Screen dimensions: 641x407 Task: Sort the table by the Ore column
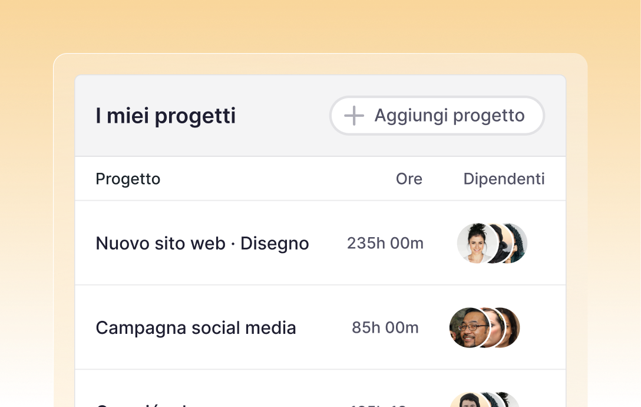pos(409,179)
